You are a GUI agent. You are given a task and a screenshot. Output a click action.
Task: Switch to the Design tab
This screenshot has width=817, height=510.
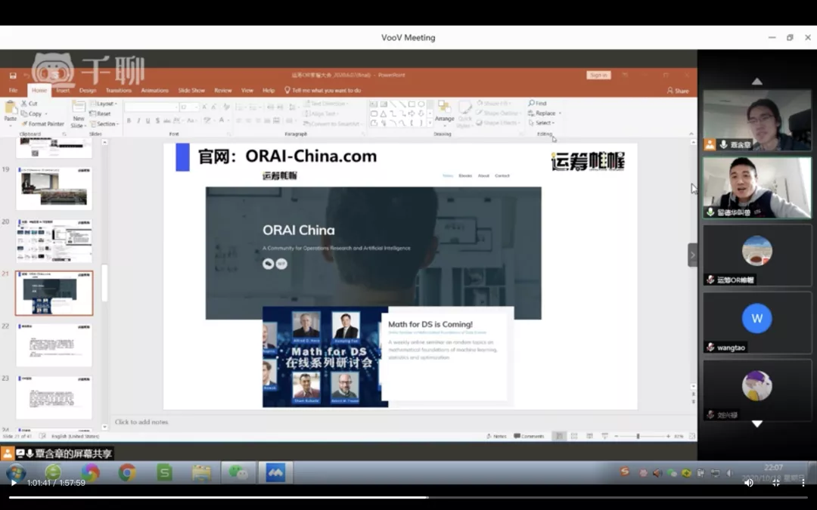tap(88, 91)
